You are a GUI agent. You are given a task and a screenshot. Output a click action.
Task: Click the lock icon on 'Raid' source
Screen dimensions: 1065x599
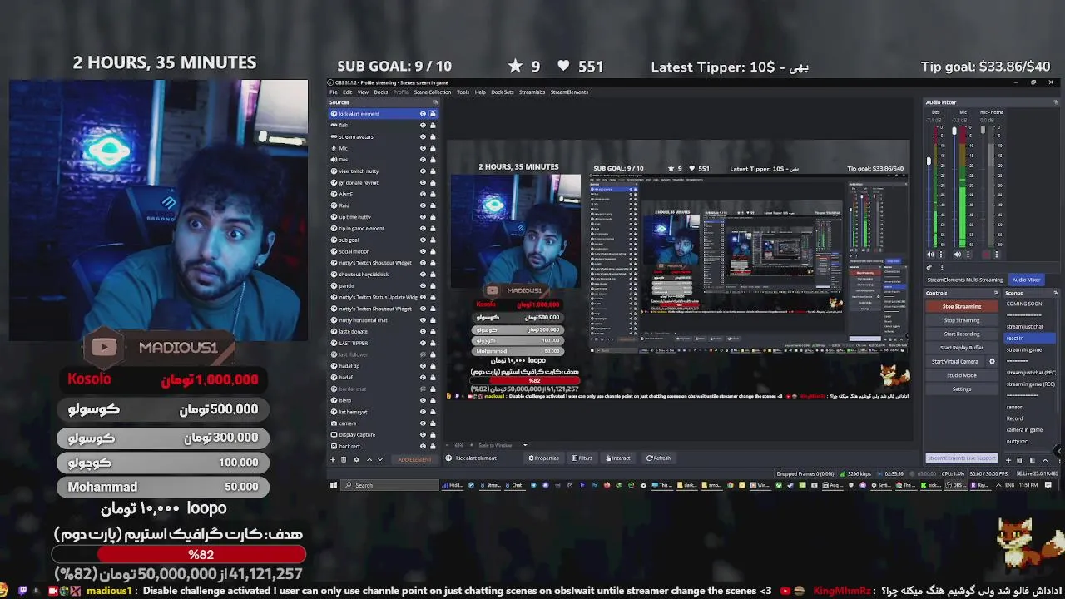click(x=433, y=205)
